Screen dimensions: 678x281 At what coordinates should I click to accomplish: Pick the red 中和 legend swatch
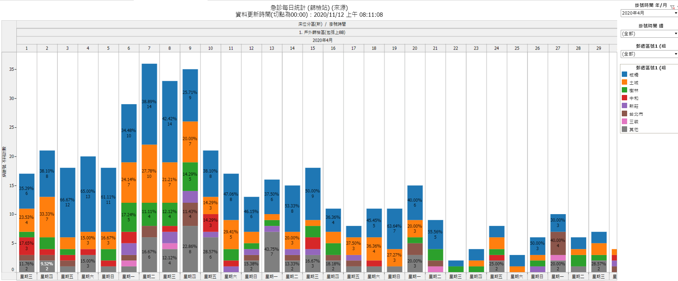pos(624,98)
